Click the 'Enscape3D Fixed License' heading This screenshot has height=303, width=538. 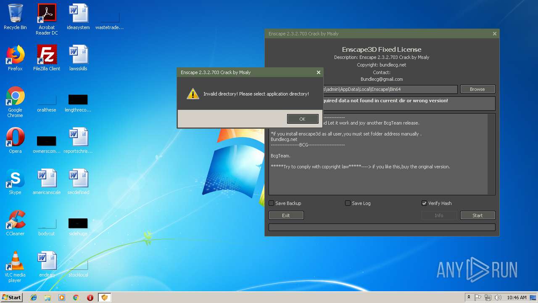pyautogui.click(x=382, y=49)
